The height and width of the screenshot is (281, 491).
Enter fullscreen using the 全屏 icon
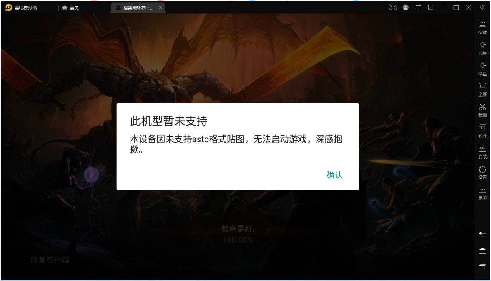[x=482, y=89]
